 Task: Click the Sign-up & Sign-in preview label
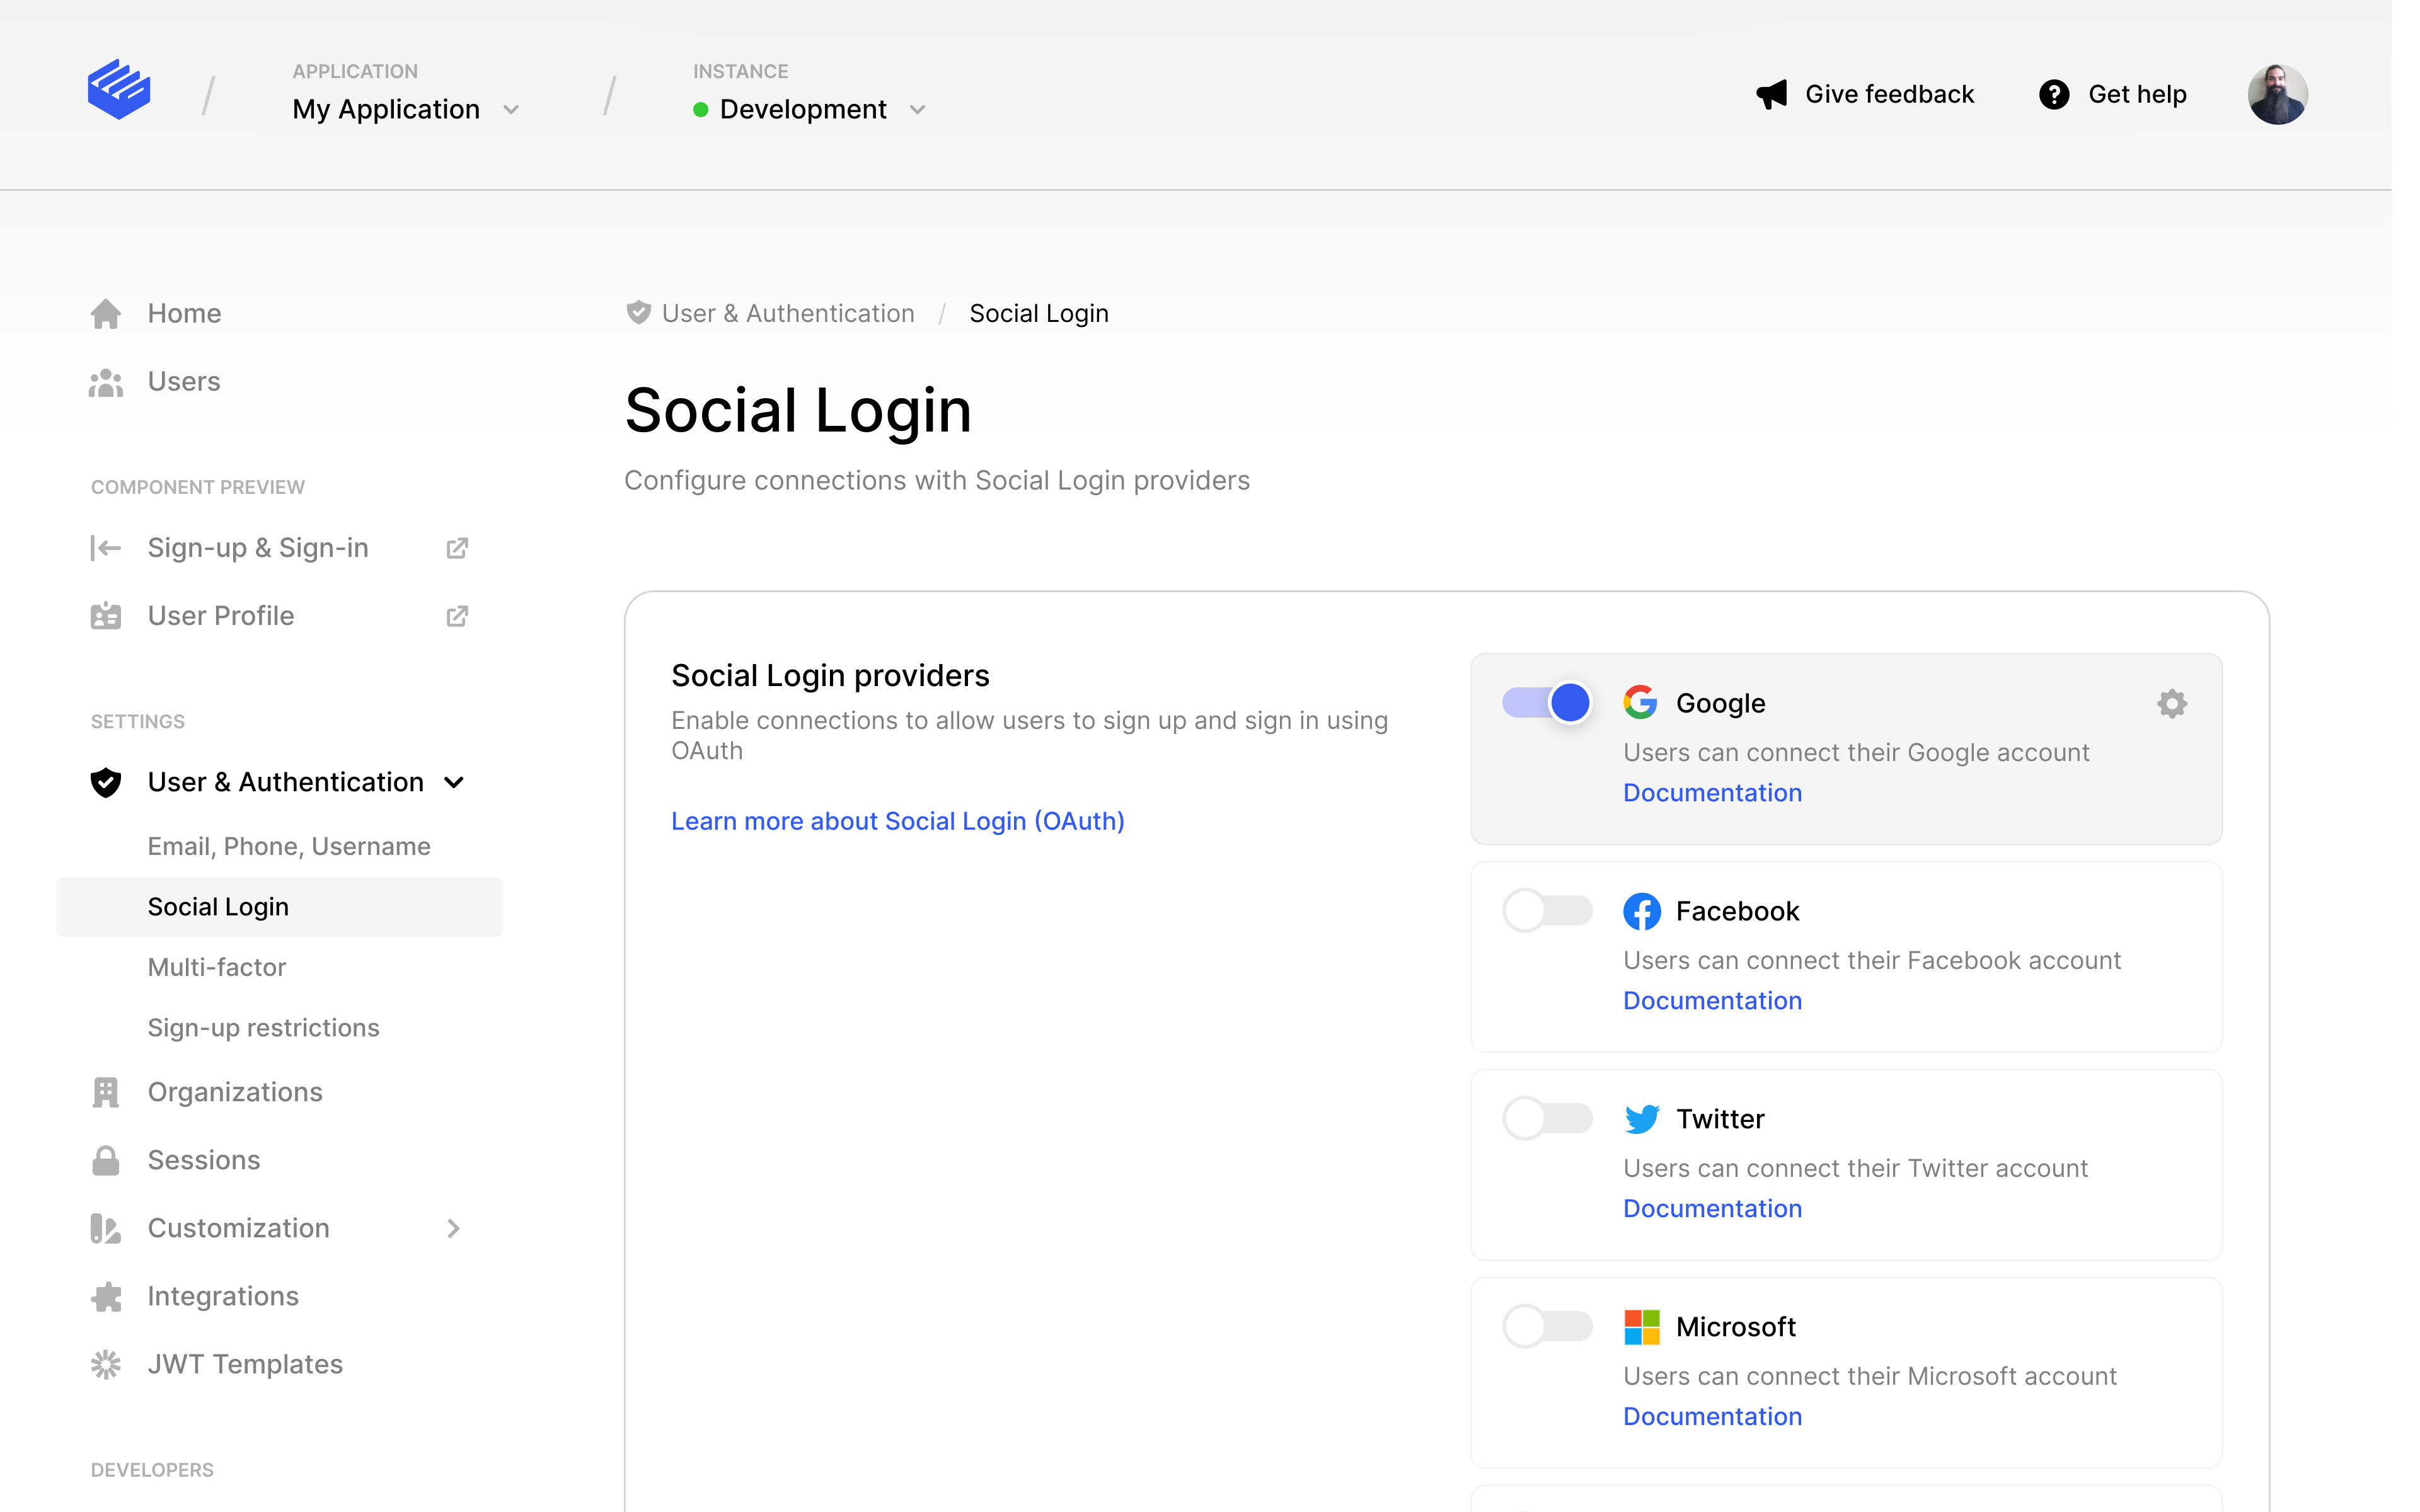(258, 548)
